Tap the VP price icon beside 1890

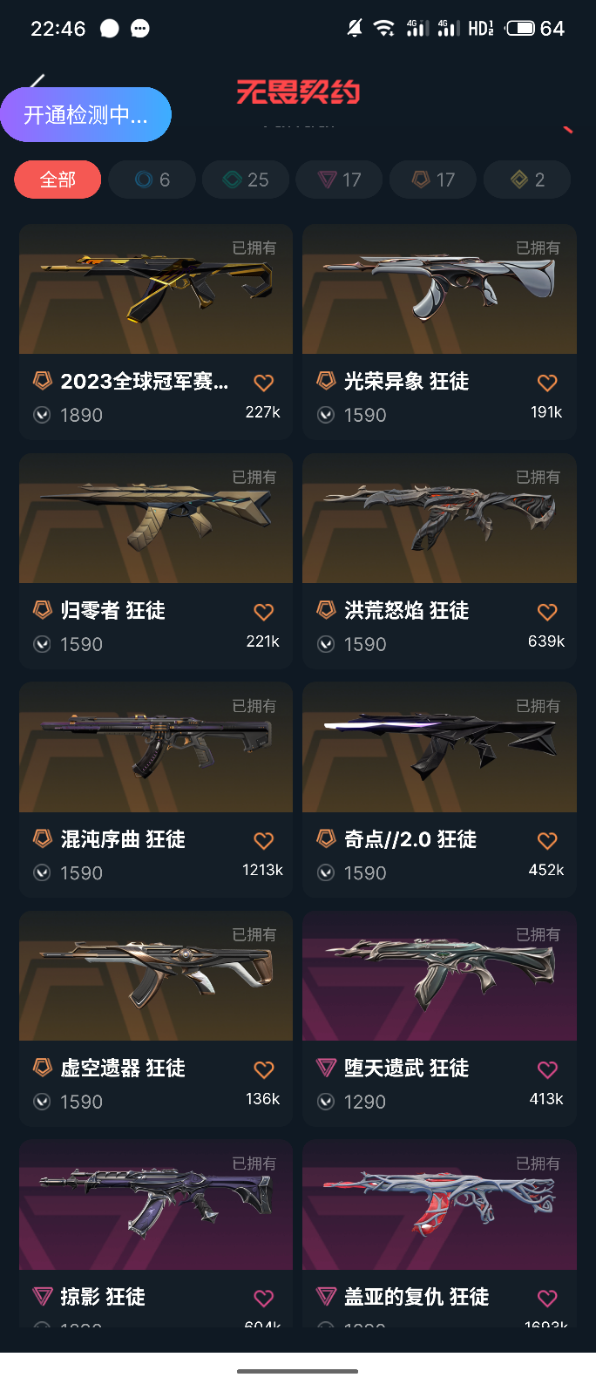coord(42,415)
